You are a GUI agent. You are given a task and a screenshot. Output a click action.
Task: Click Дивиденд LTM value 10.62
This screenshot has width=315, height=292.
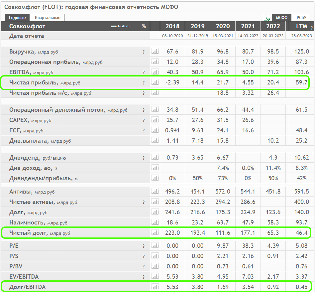(x=301, y=157)
